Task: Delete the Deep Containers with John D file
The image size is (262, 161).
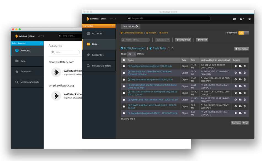Action: pyautogui.click(x=245, y=79)
